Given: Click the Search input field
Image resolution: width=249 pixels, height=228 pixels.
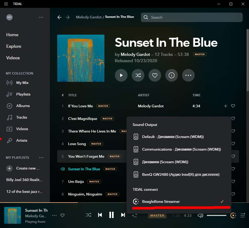Looking at the screenshot, I should point(192,17).
